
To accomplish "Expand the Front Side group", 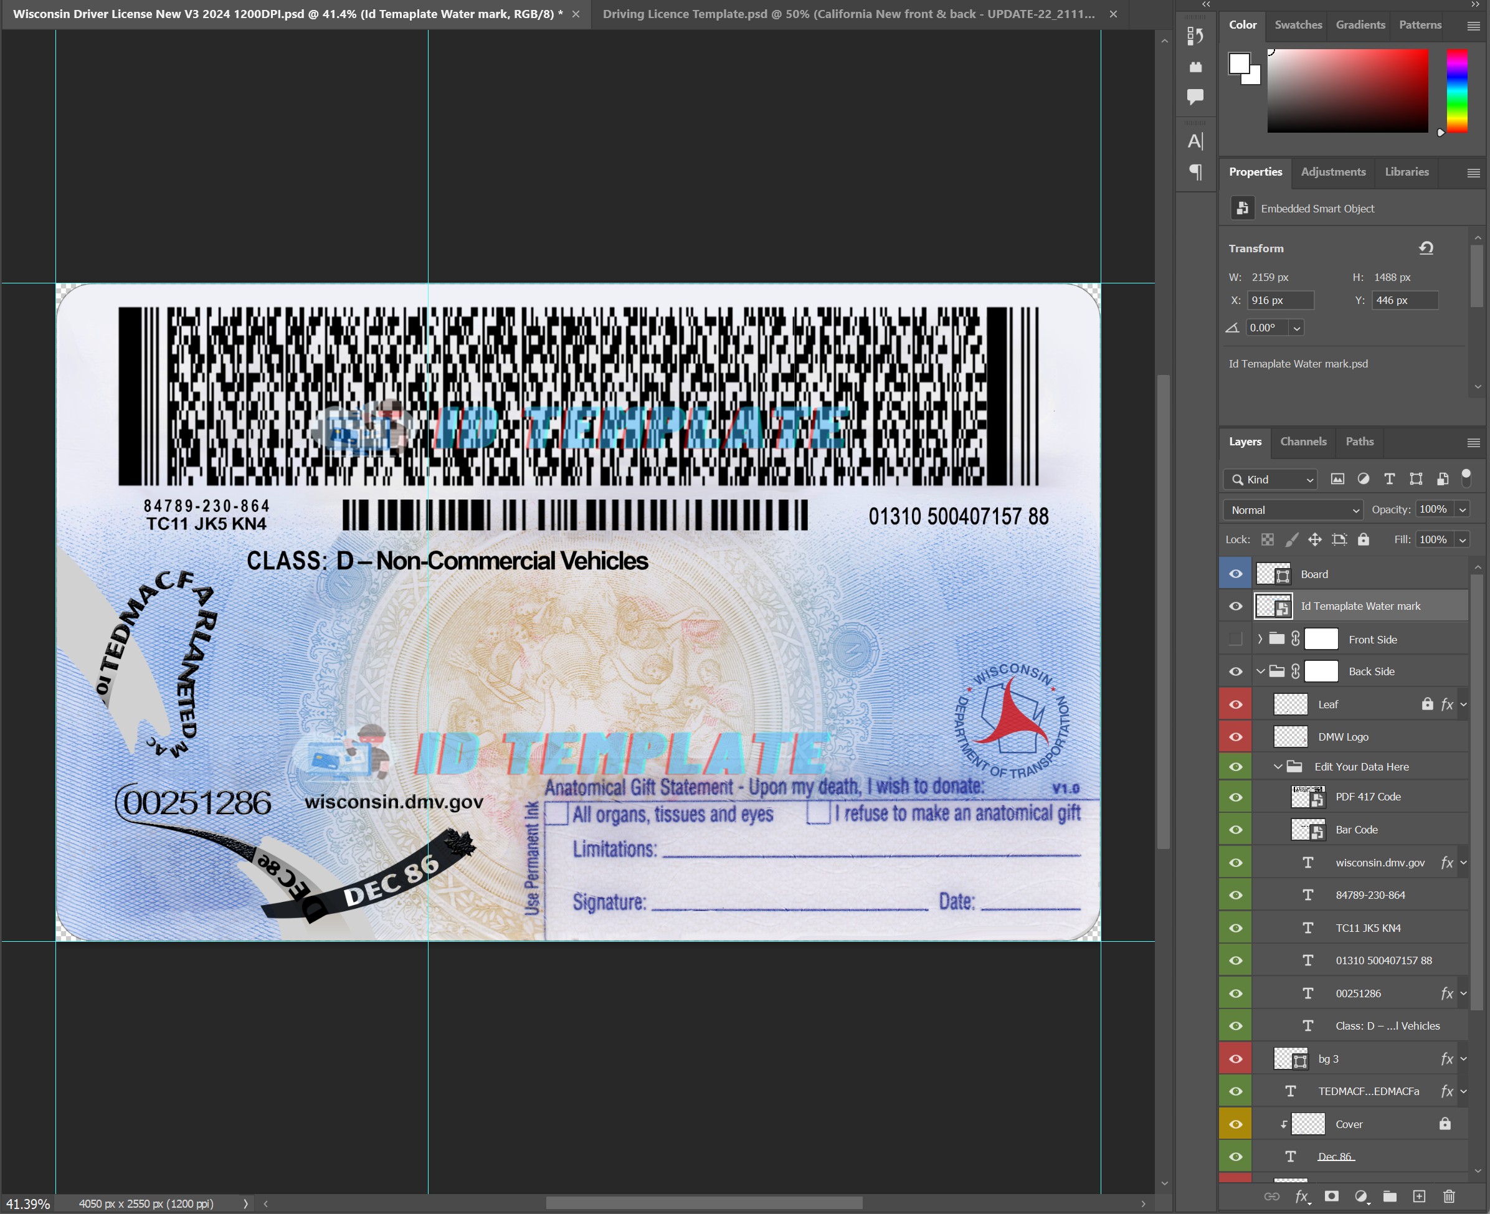I will tap(1260, 638).
